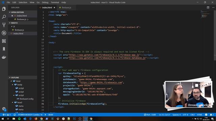Screen dimensions: 216x121
Task: Change indentation via Spaces: 4
Action: 177,115
